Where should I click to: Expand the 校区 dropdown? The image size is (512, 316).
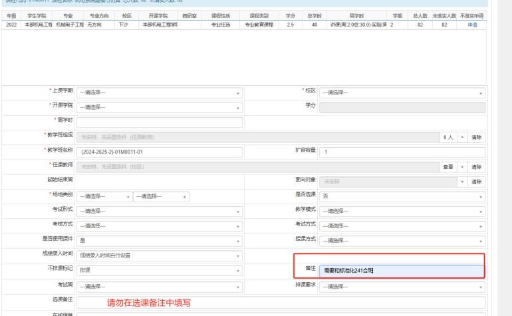[x=402, y=92]
